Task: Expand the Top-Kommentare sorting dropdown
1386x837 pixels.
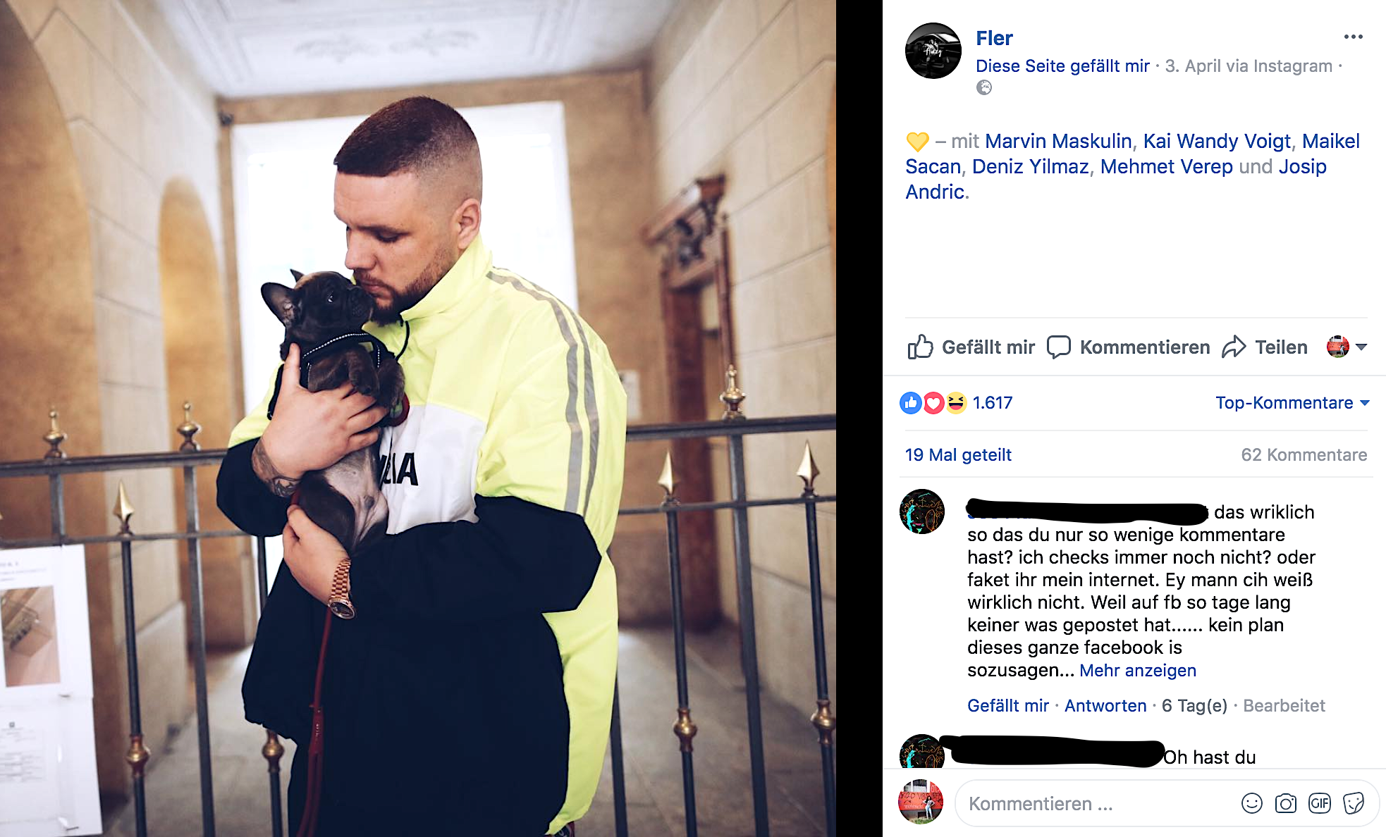Action: pos(1292,403)
